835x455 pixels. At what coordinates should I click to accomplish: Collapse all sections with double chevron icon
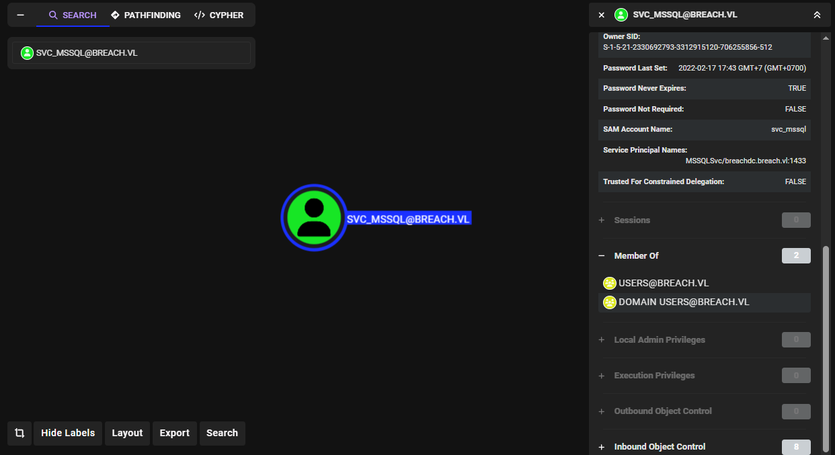pos(817,14)
